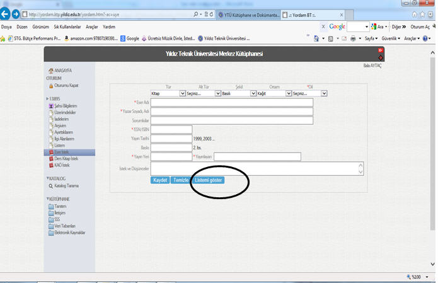Click the Temizle button

pos(181,180)
